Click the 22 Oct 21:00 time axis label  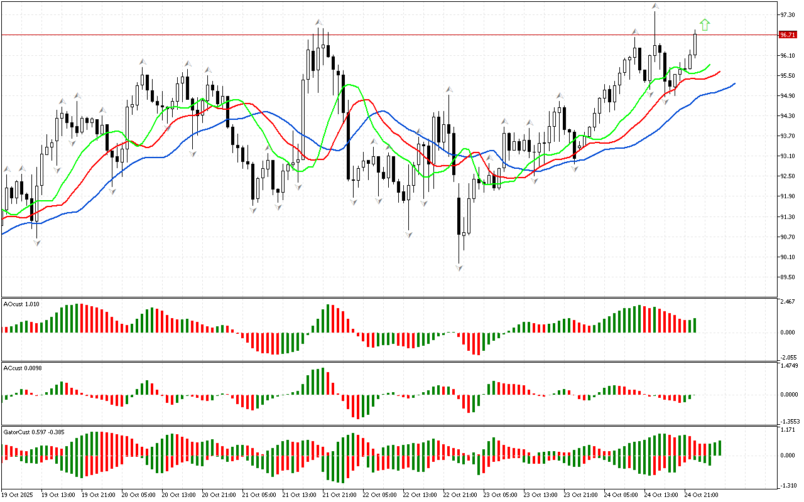[460, 494]
